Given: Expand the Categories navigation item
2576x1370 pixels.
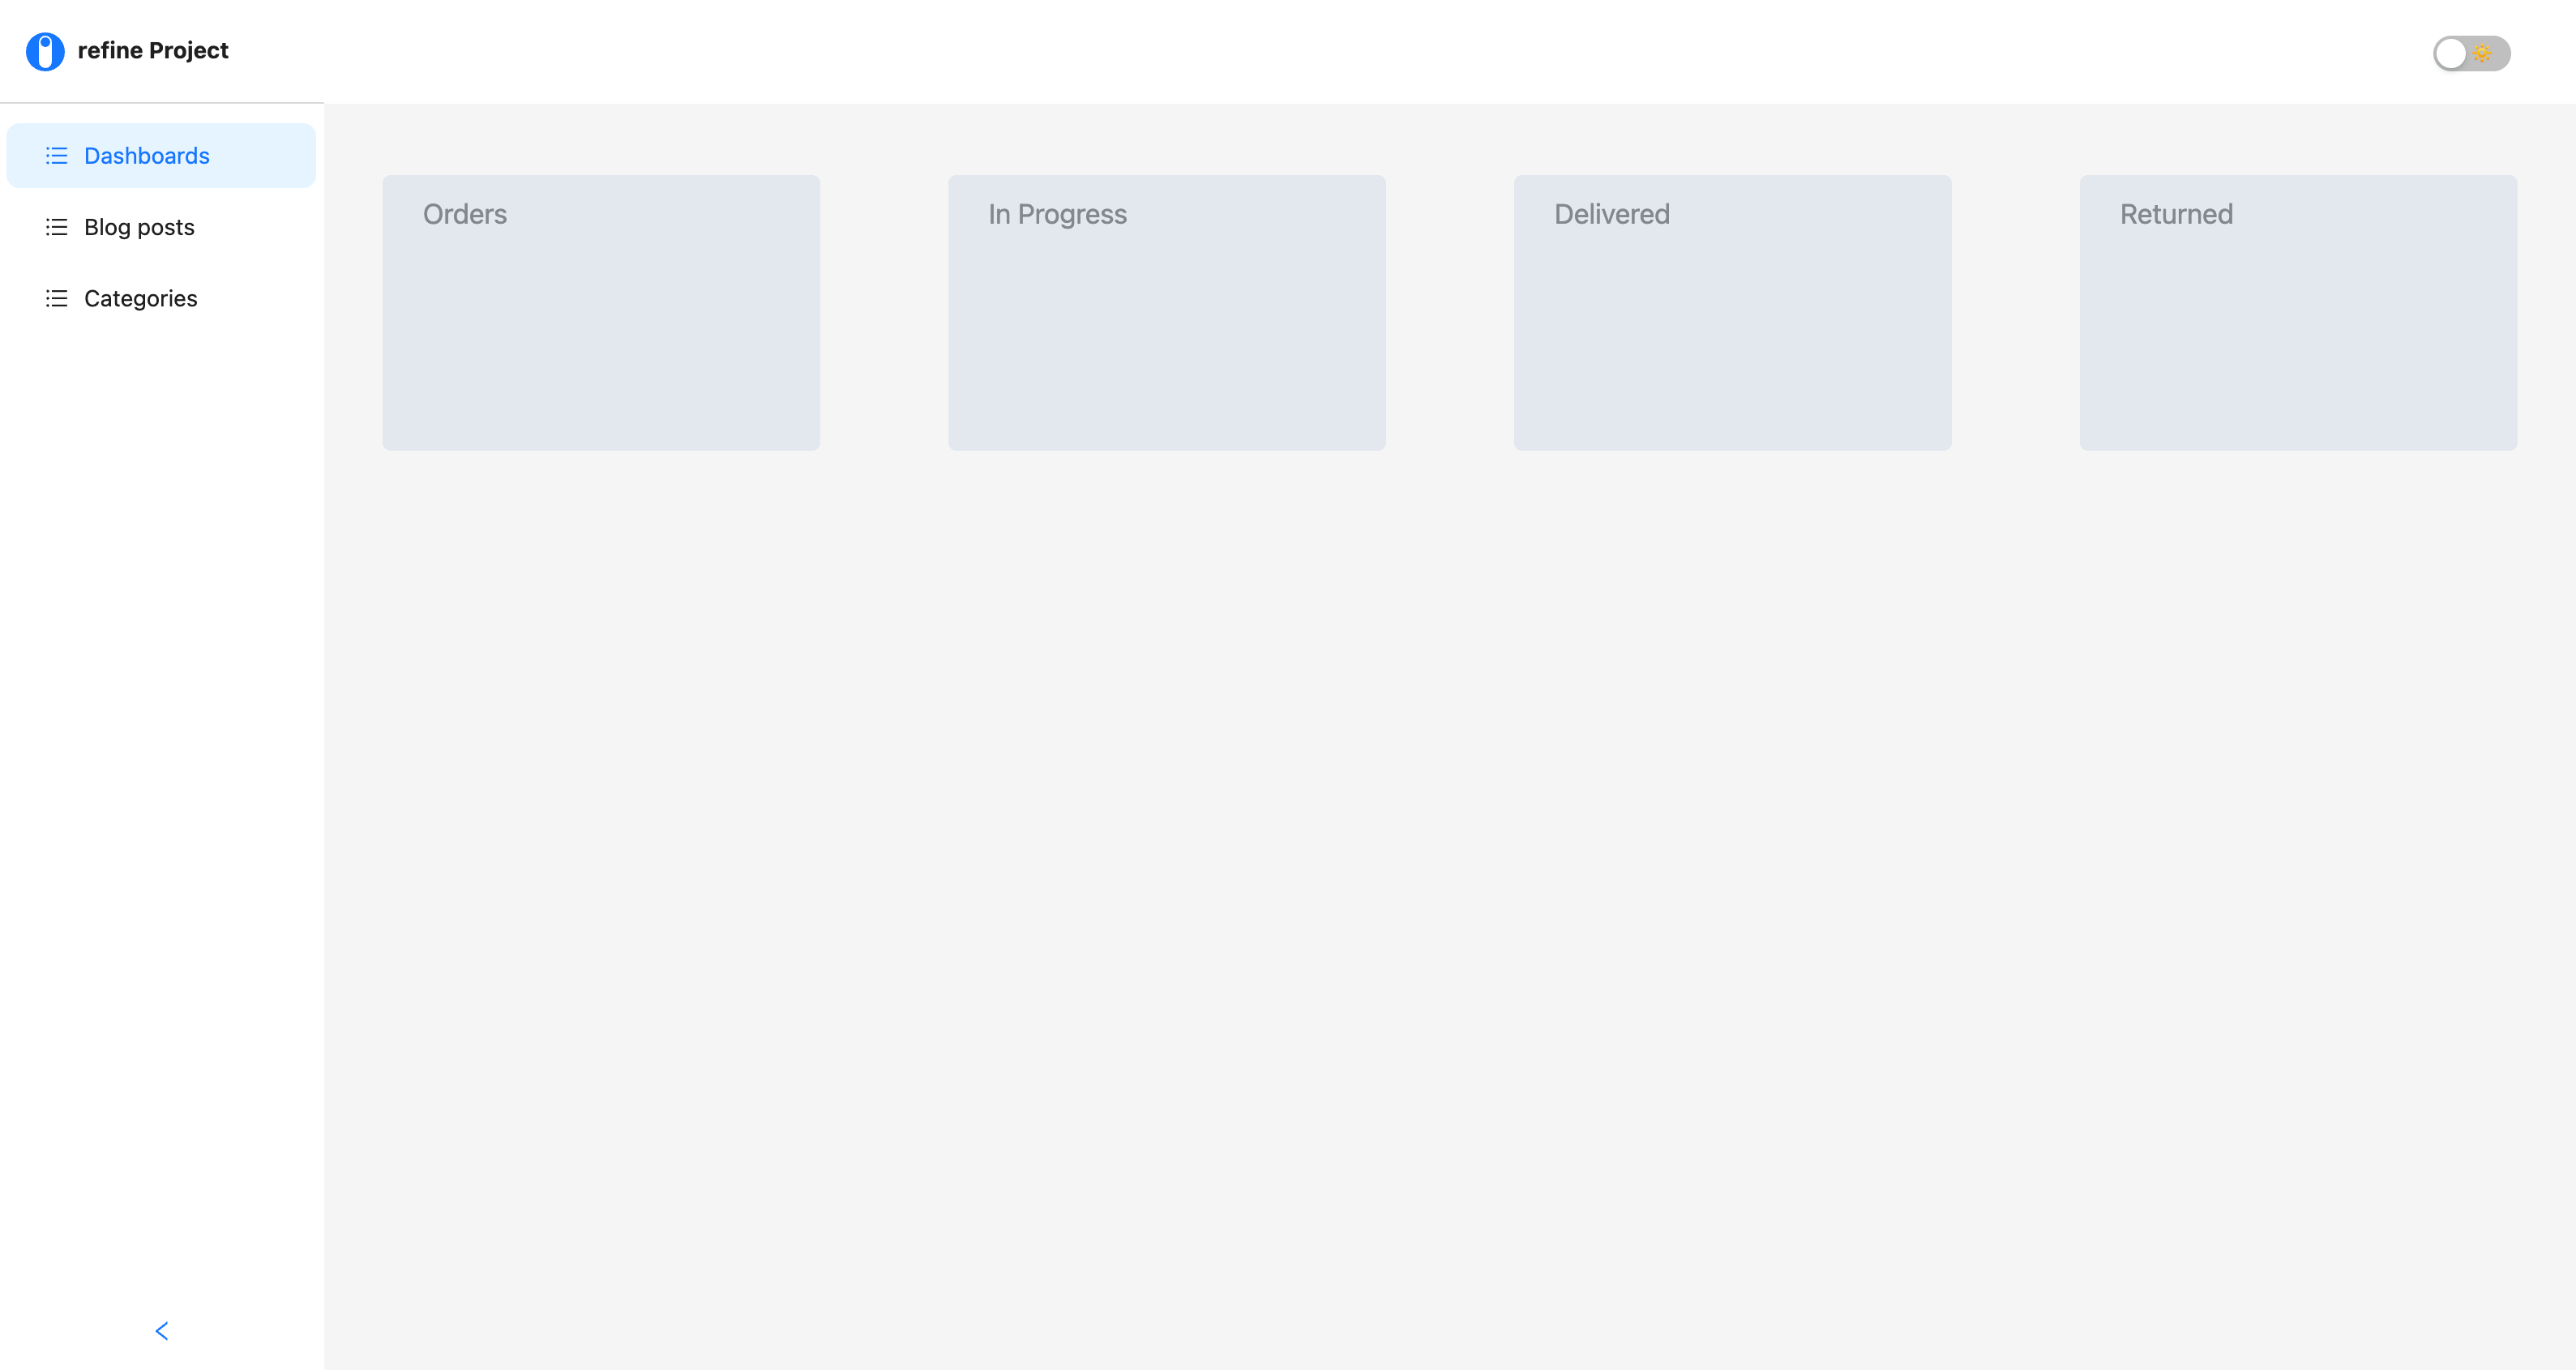Looking at the screenshot, I should [141, 298].
